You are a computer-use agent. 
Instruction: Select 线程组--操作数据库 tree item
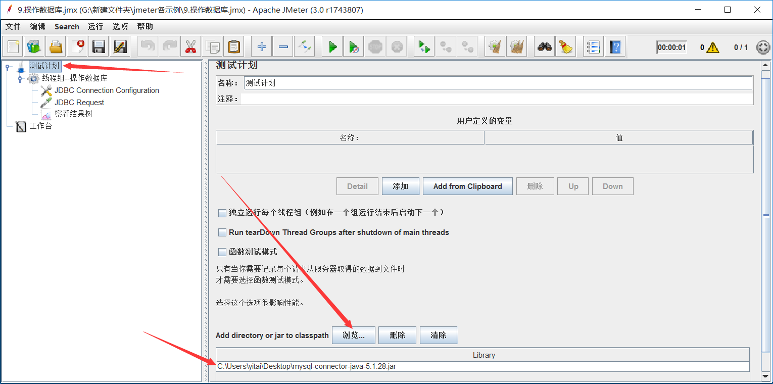(x=74, y=78)
